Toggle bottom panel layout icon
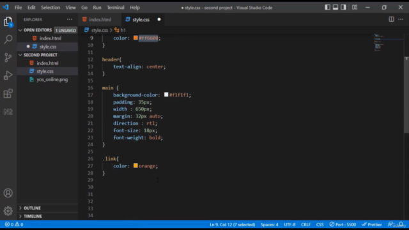This screenshot has width=409, height=230. [336, 7]
